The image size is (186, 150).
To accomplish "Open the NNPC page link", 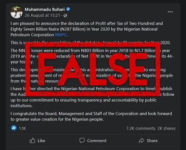I will (x=61, y=35).
